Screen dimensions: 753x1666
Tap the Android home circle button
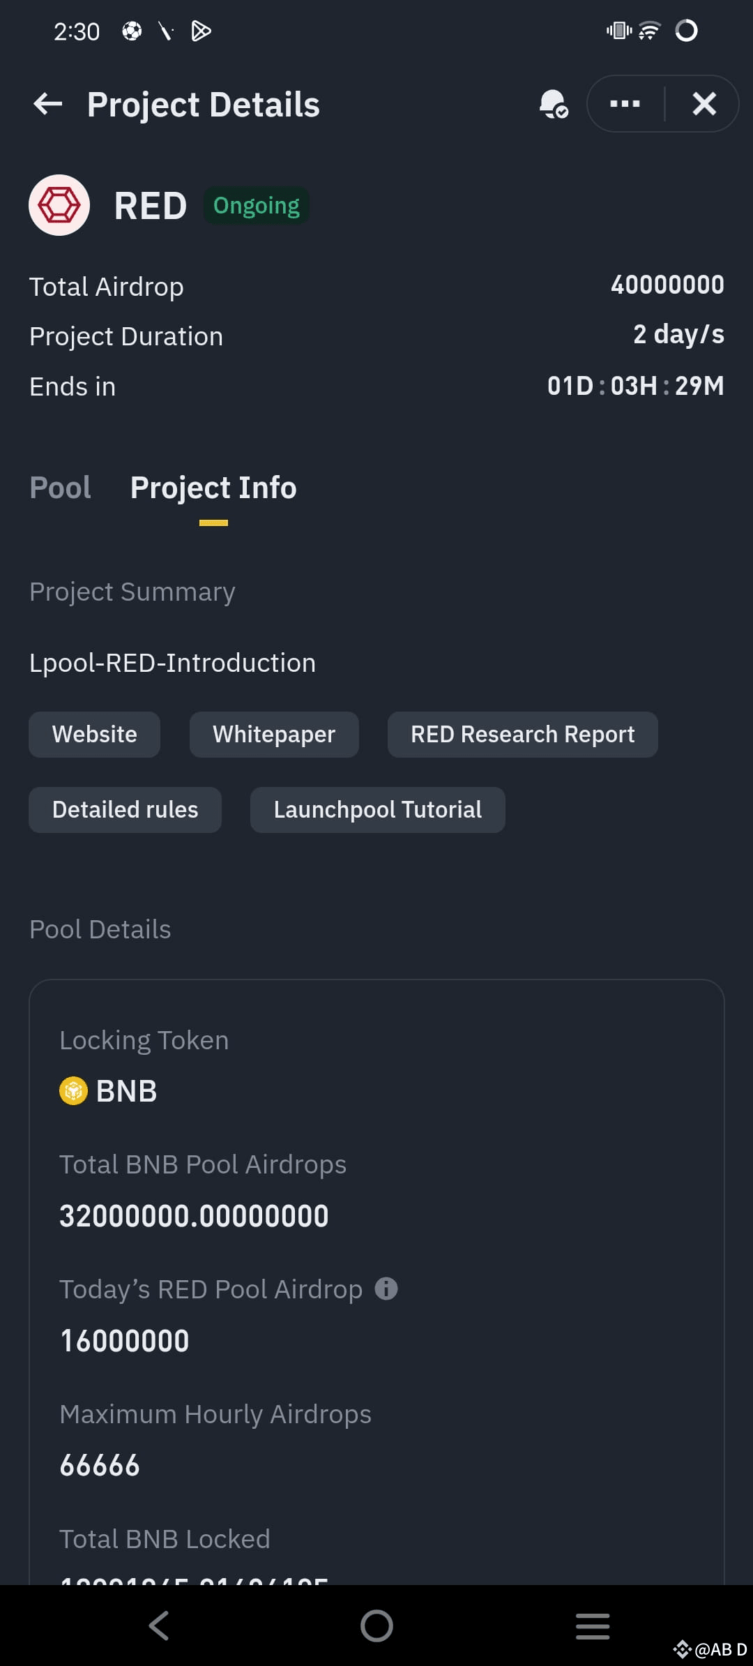pos(376,1626)
